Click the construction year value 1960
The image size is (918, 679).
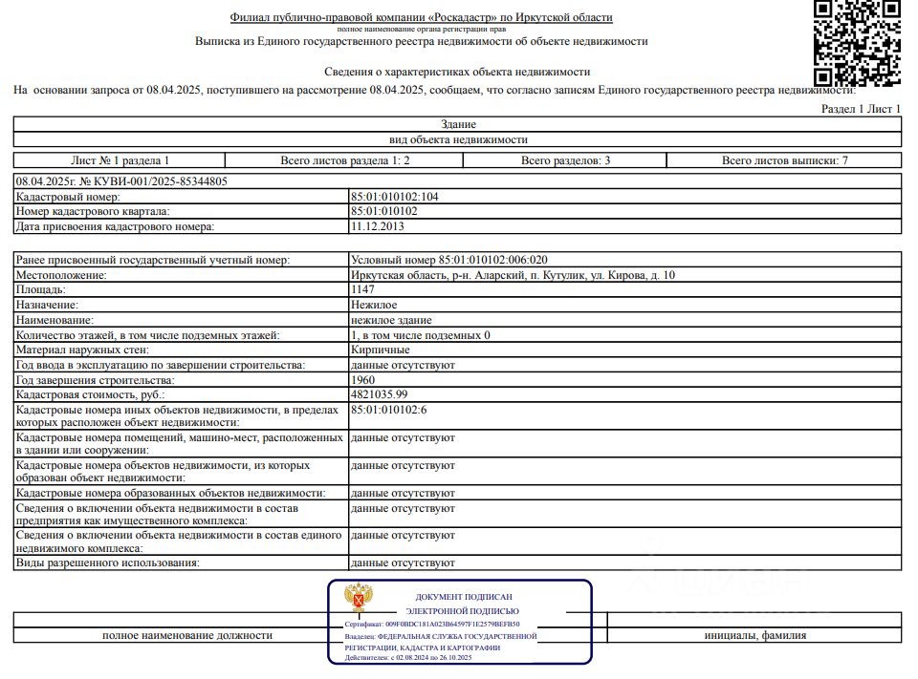point(363,380)
